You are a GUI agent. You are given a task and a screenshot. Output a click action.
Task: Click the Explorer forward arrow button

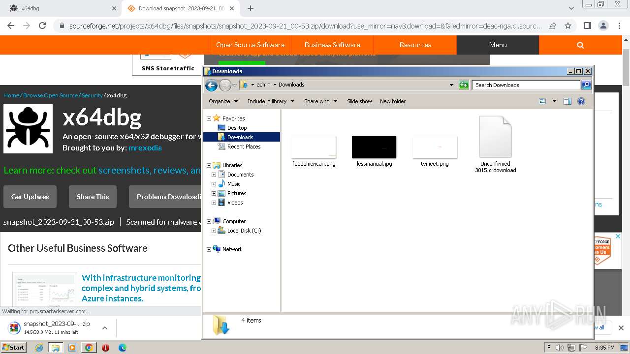click(x=225, y=85)
